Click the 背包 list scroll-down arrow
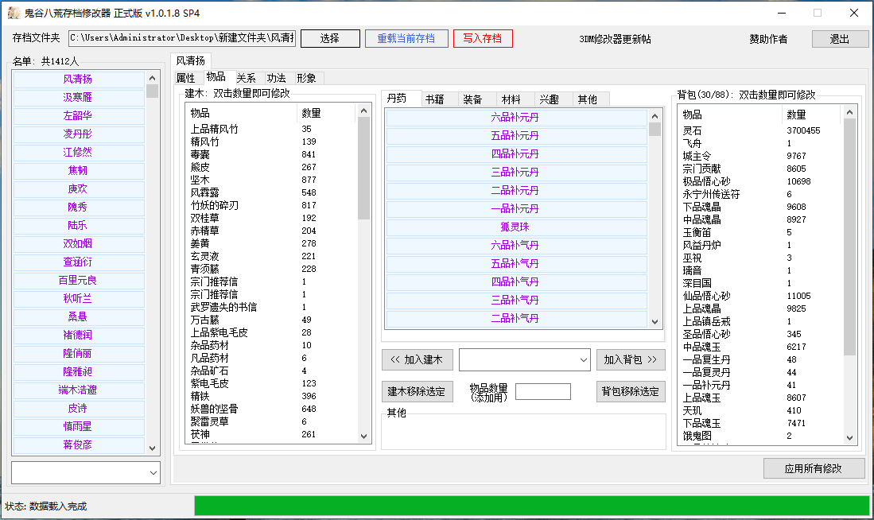Screen dimensions: 874x520 tap(849, 438)
